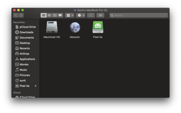This screenshot has height=113, width=181.
Task: Go back with the left arrow
Action: [x=16, y=15]
